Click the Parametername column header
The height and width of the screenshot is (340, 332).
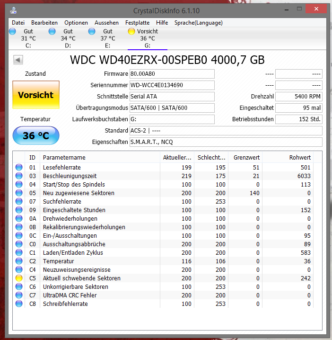point(100,157)
